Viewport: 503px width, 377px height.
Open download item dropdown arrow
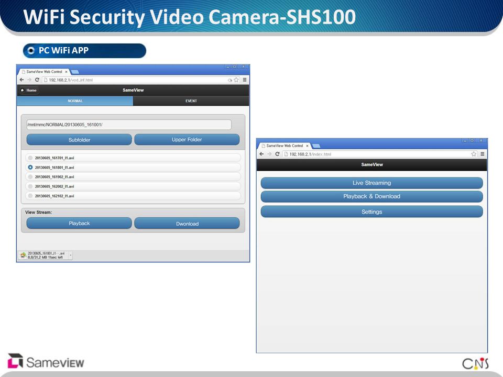point(71,255)
